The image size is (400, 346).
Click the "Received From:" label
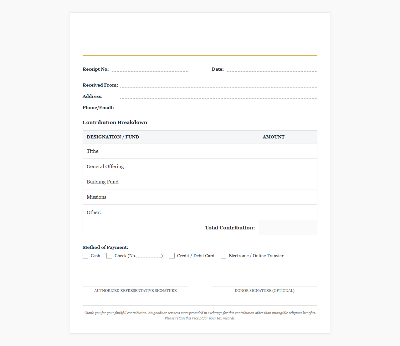coord(100,85)
